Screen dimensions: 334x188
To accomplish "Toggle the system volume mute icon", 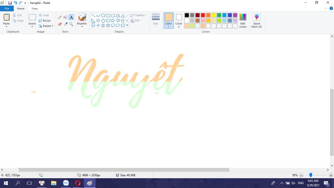I will (293, 183).
